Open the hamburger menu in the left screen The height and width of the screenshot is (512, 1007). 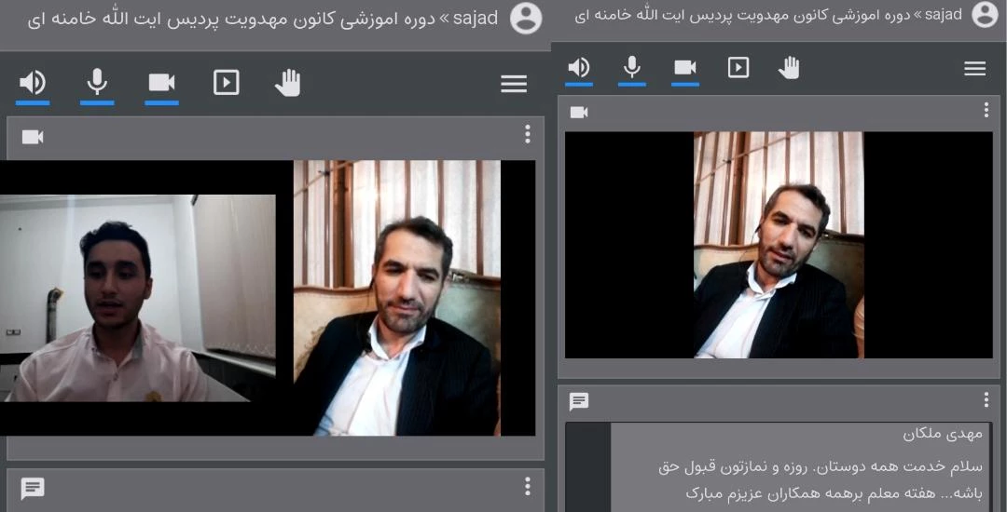tap(514, 85)
